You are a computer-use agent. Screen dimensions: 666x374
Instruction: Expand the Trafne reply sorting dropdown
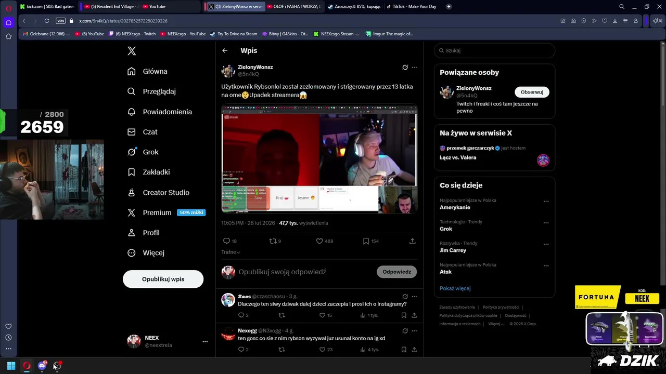click(230, 252)
